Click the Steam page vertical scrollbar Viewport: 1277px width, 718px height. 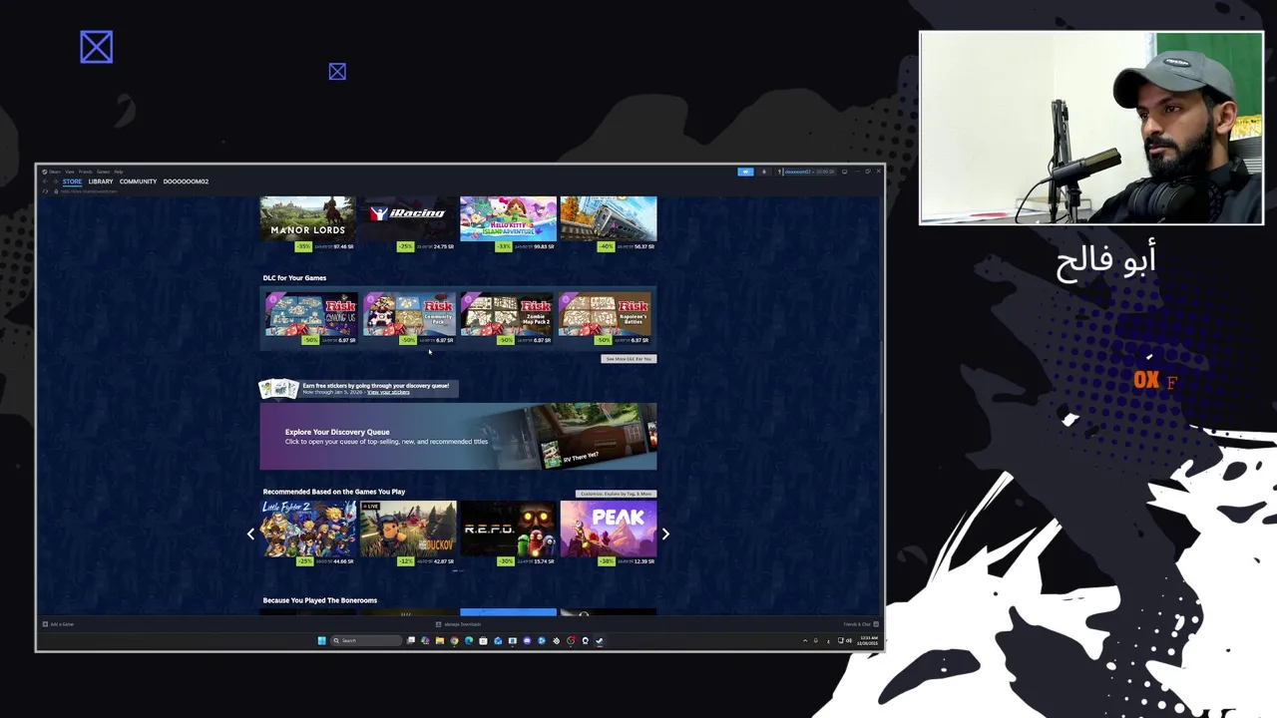tap(880, 379)
